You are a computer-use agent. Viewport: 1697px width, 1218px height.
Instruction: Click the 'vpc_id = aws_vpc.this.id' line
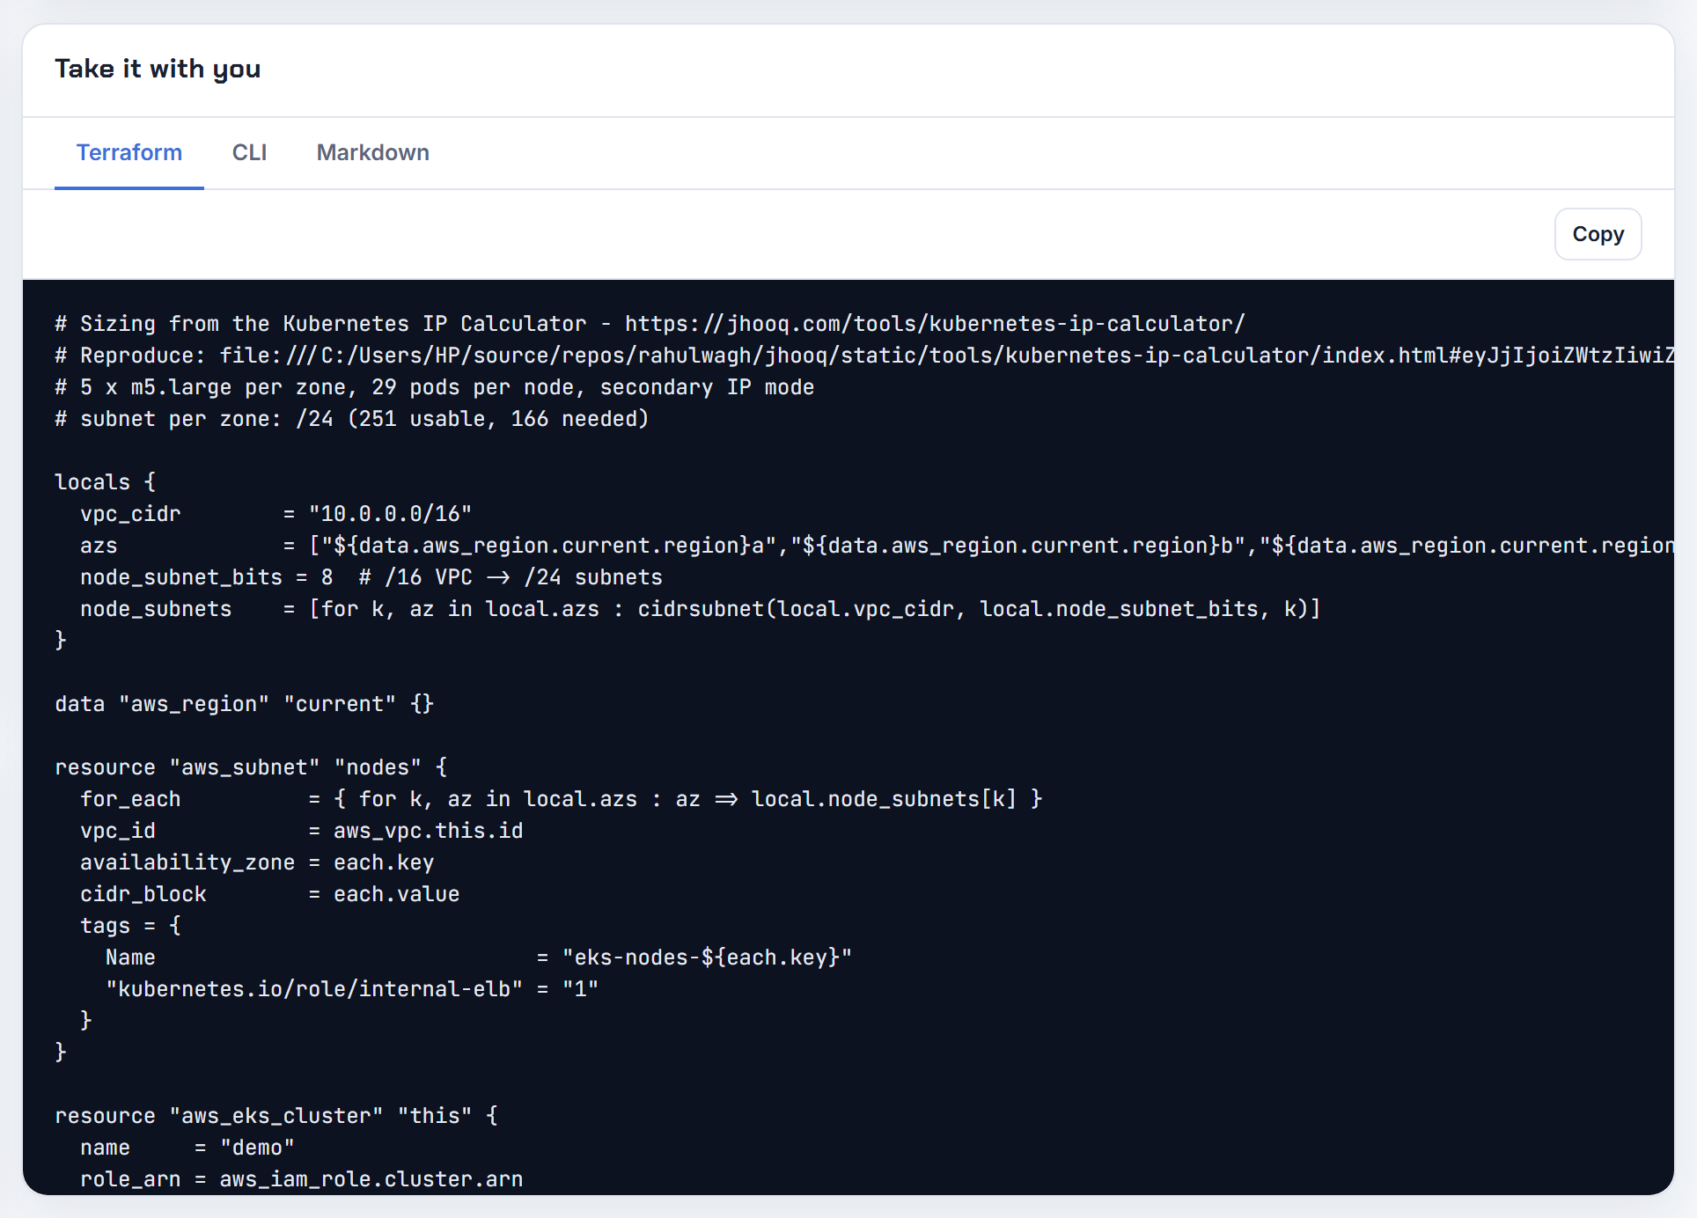click(x=302, y=831)
